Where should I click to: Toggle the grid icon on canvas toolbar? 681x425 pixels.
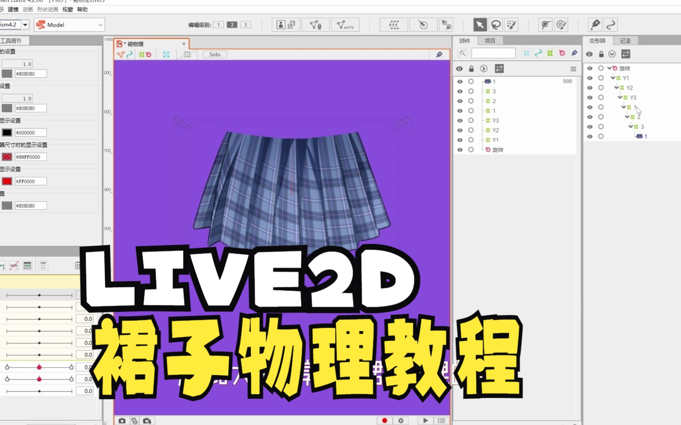point(187,54)
